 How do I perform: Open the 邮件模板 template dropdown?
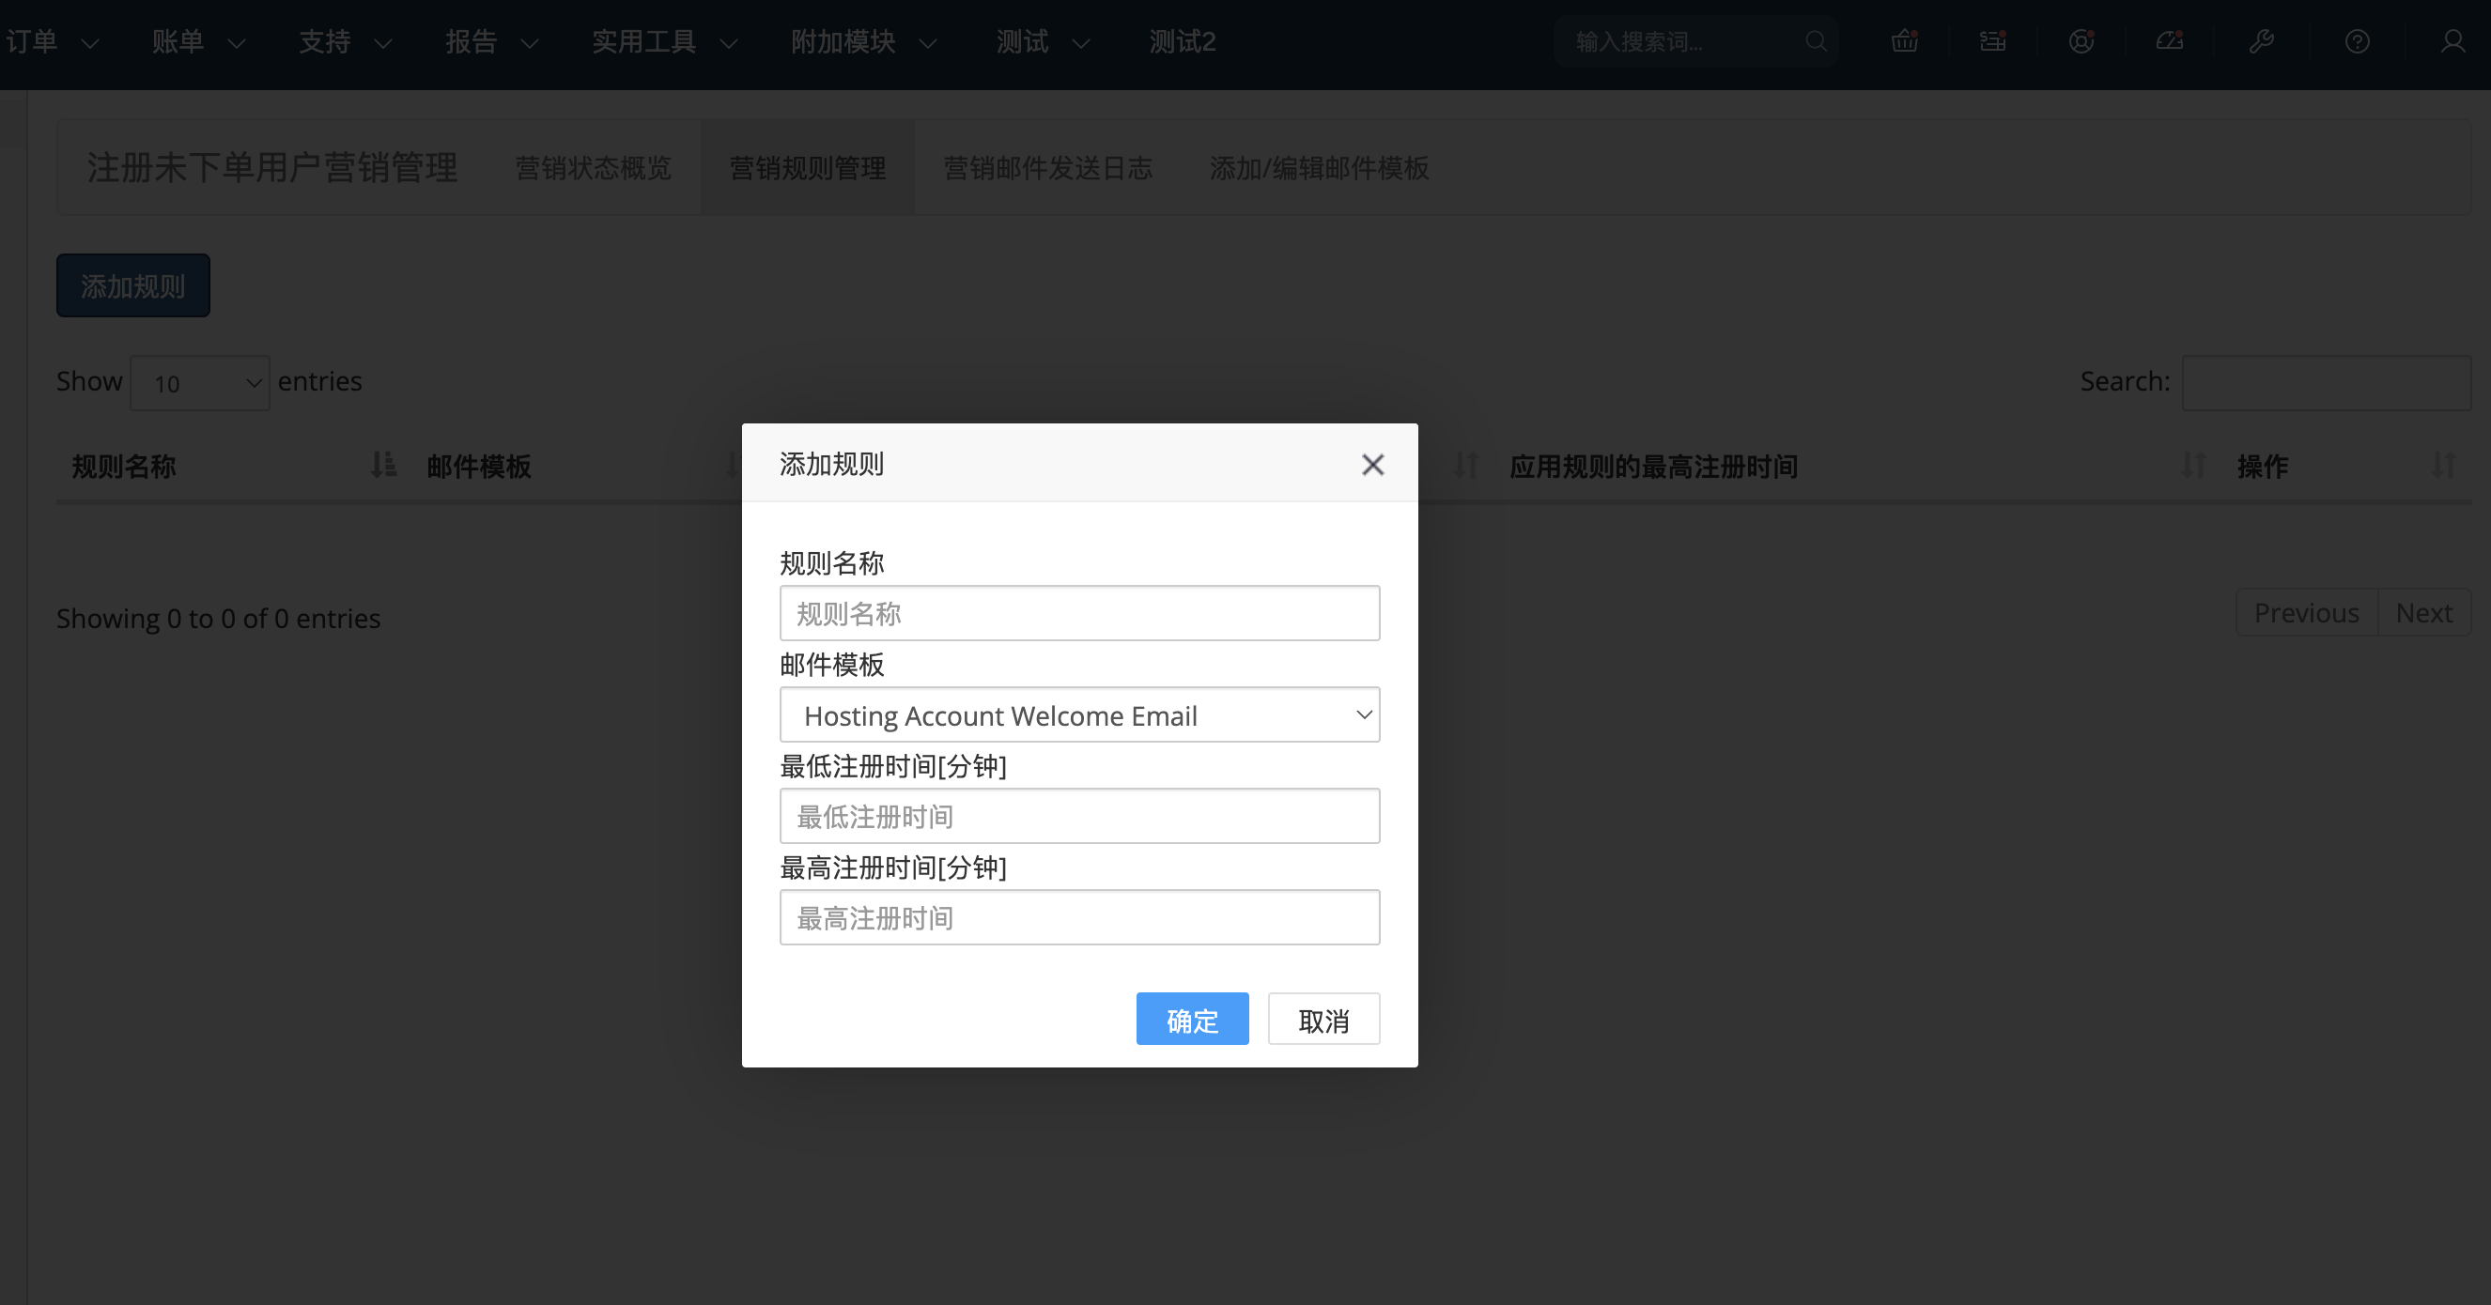1079,715
